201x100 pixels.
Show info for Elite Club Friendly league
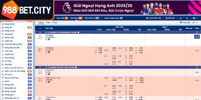[x=76, y=67]
